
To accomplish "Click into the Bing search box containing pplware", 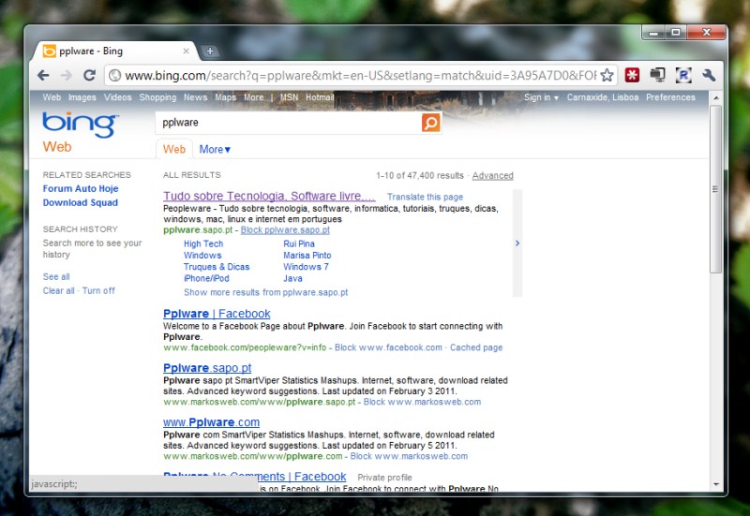I will (x=289, y=123).
